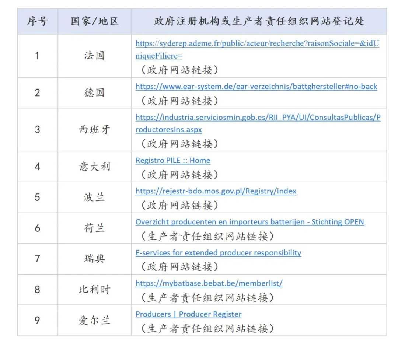This screenshot has height=339, width=398.
Task: Select the 国家/地区 column header
Action: [94, 21]
